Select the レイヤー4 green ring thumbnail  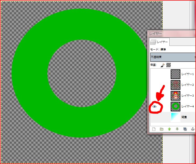pyautogui.click(x=176, y=107)
